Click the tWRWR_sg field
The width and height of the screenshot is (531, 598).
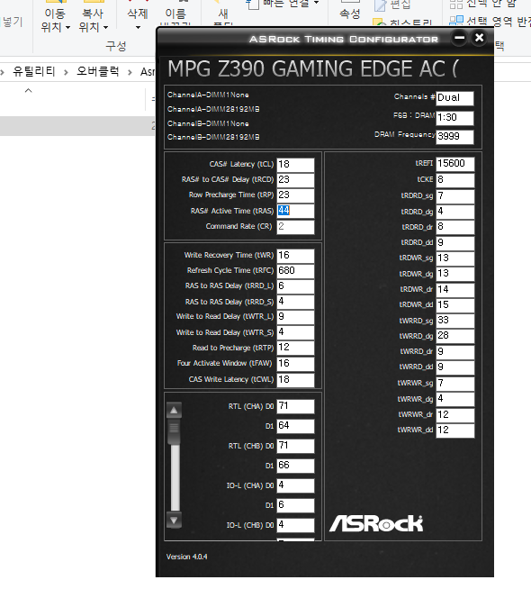click(455, 384)
